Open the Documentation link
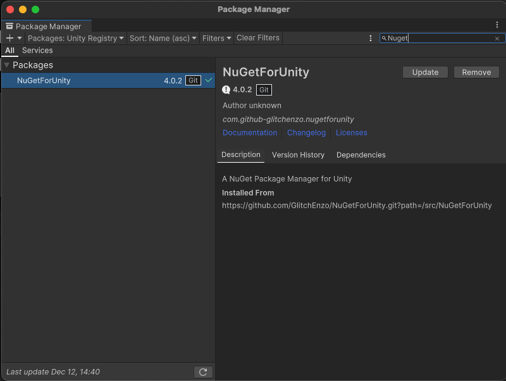This screenshot has width=506, height=381. point(250,133)
